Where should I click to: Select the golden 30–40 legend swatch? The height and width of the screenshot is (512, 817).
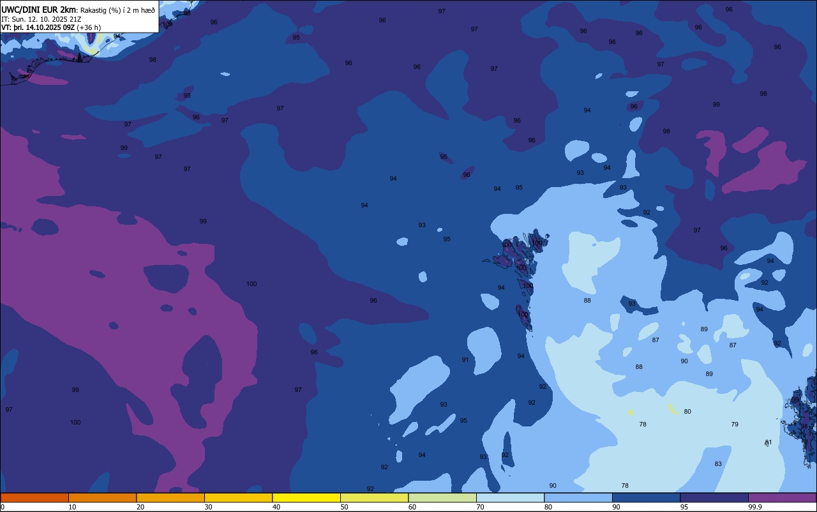click(x=238, y=497)
